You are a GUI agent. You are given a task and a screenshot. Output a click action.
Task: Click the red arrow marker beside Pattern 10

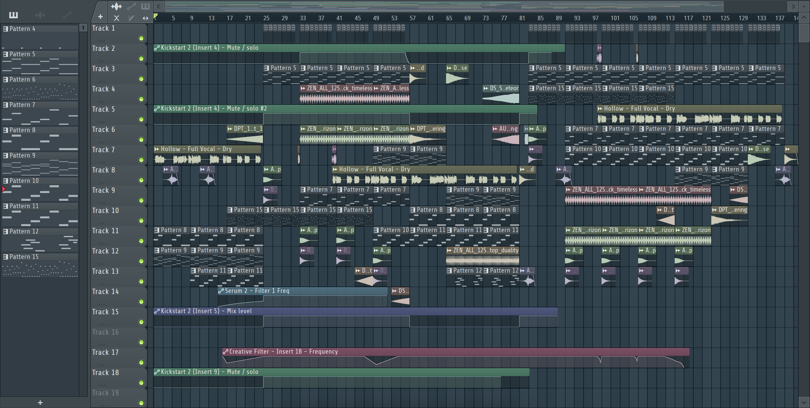4,189
